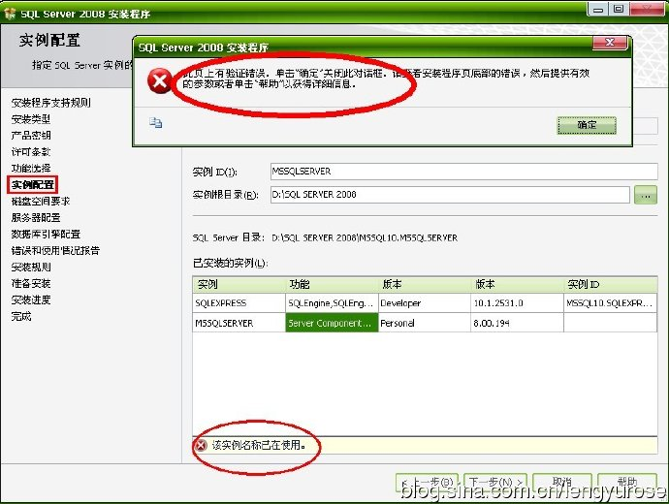Select 磁盘空间要求 step in the sidebar
Viewport: 669px width, 504px height.
(x=41, y=202)
